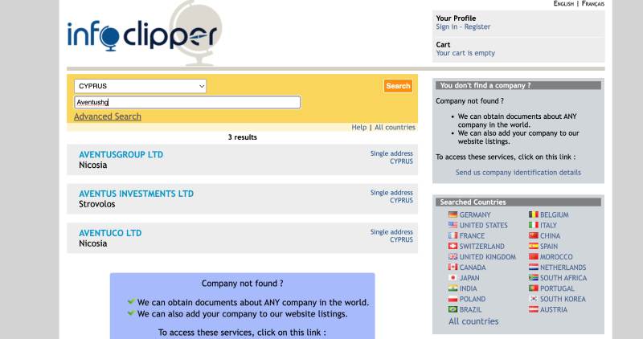643x339 pixels.
Task: Switch language to Français
Action: coord(593,4)
